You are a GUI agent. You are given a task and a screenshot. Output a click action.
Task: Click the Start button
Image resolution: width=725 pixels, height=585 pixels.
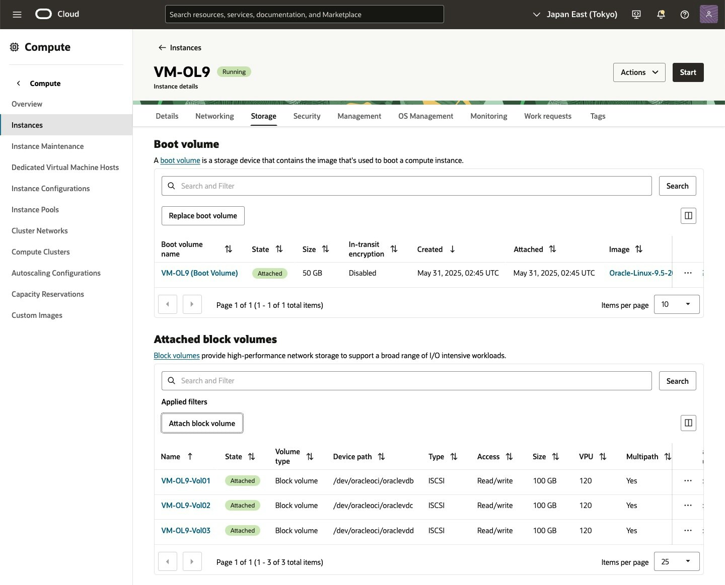[688, 72]
